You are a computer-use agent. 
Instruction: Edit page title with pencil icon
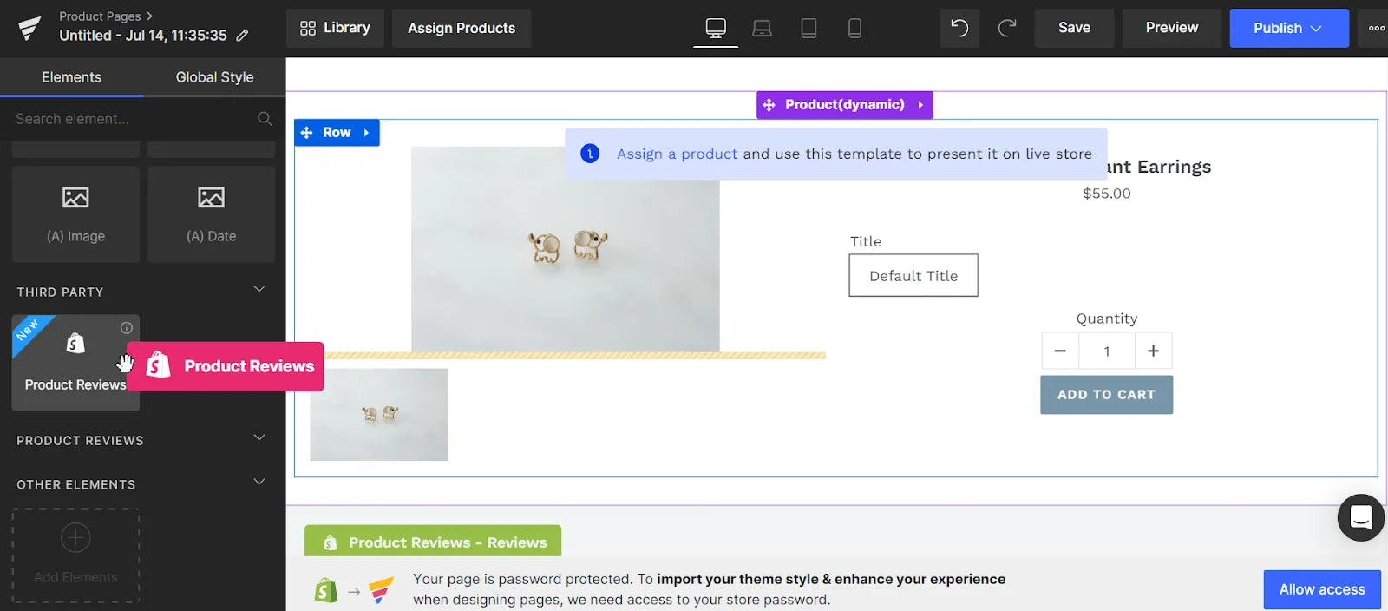(x=243, y=36)
